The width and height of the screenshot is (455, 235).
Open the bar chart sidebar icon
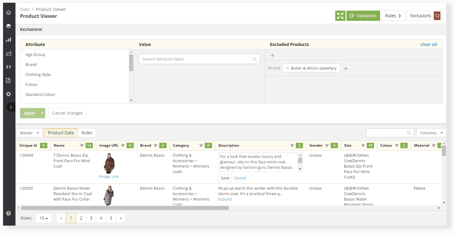click(x=8, y=40)
